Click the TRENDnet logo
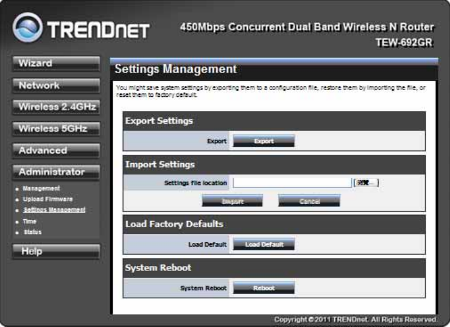 coord(81,28)
